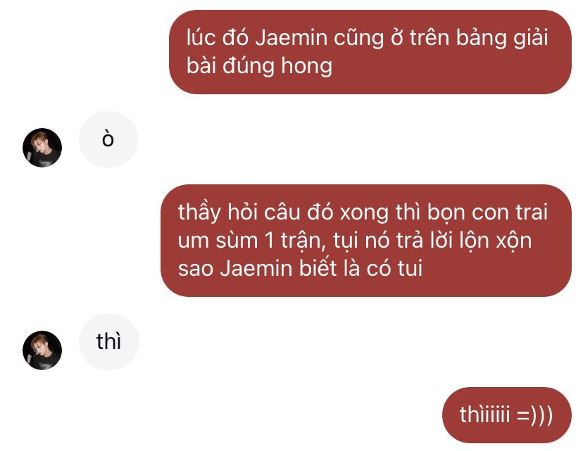Click the words 'lúc đó' at the message start

(218, 38)
